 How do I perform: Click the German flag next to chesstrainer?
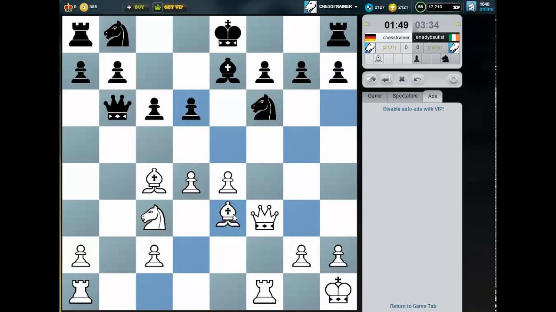[370, 37]
